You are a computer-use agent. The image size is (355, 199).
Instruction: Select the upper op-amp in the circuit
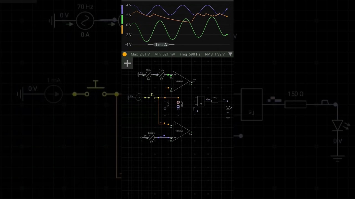coord(181,81)
